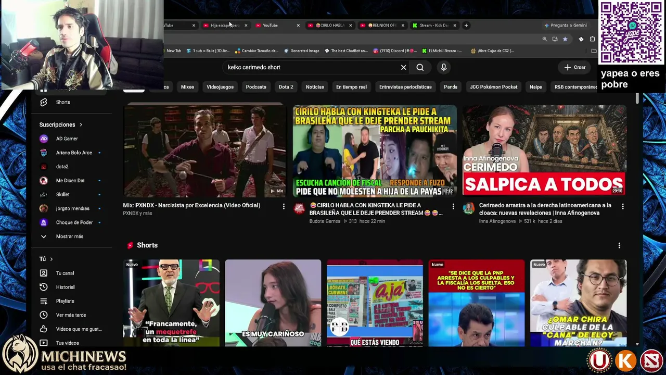The image size is (666, 375).
Task: Open the dota2 subscription channel
Action: (62, 167)
